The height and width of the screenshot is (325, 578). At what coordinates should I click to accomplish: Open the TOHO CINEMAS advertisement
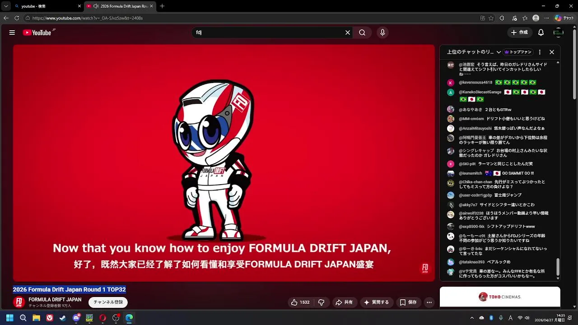[500, 297]
